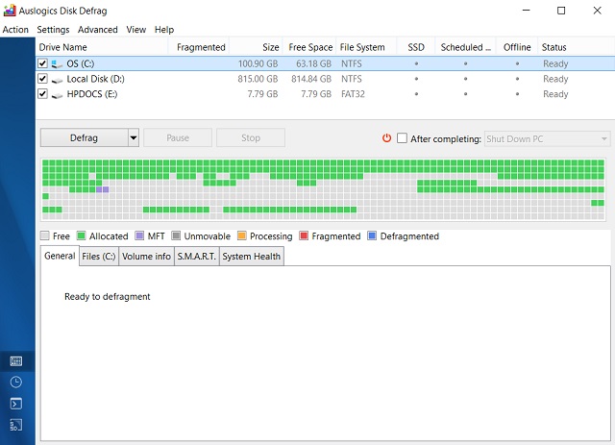This screenshot has width=615, height=445.
Task: Click the Auslogics Disk Defrag title icon
Action: (10, 11)
